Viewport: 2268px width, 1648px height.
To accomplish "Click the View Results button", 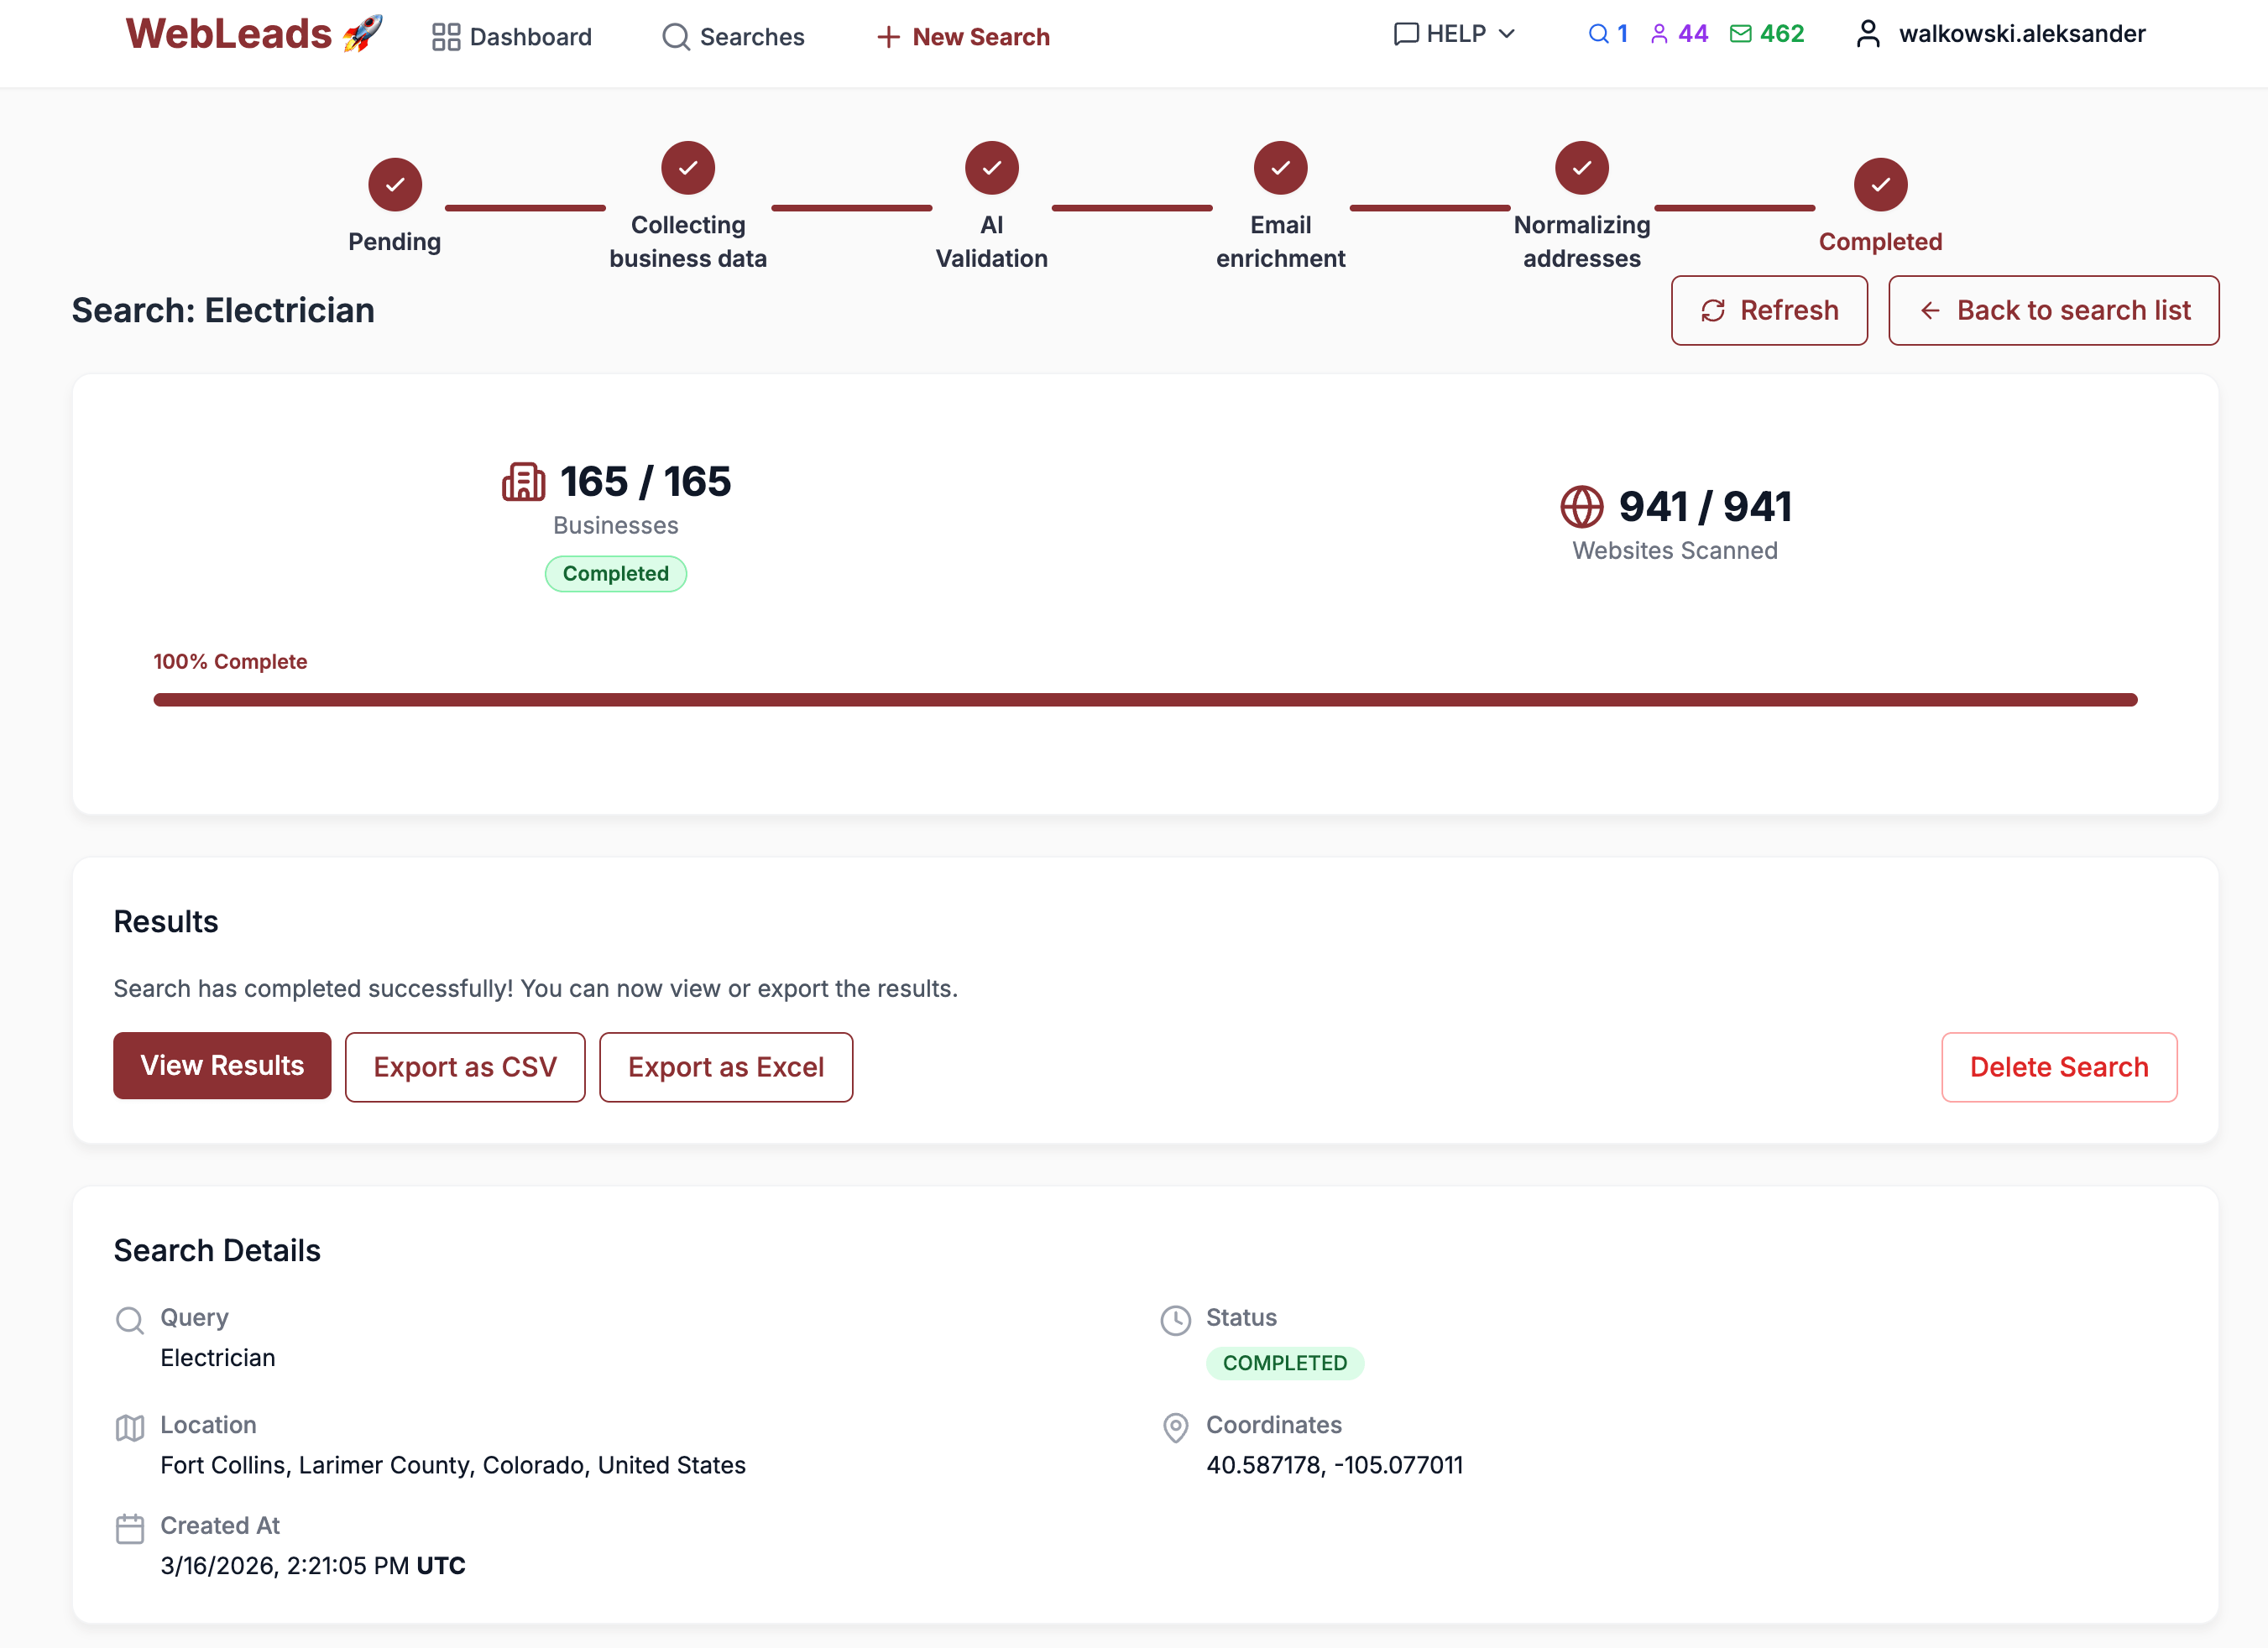I will click(222, 1066).
